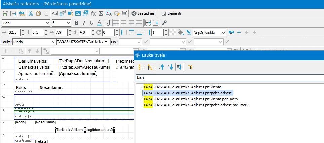This screenshot has height=143, width=324.
Task: Choose the fill color bucket
Action: pos(180,33)
